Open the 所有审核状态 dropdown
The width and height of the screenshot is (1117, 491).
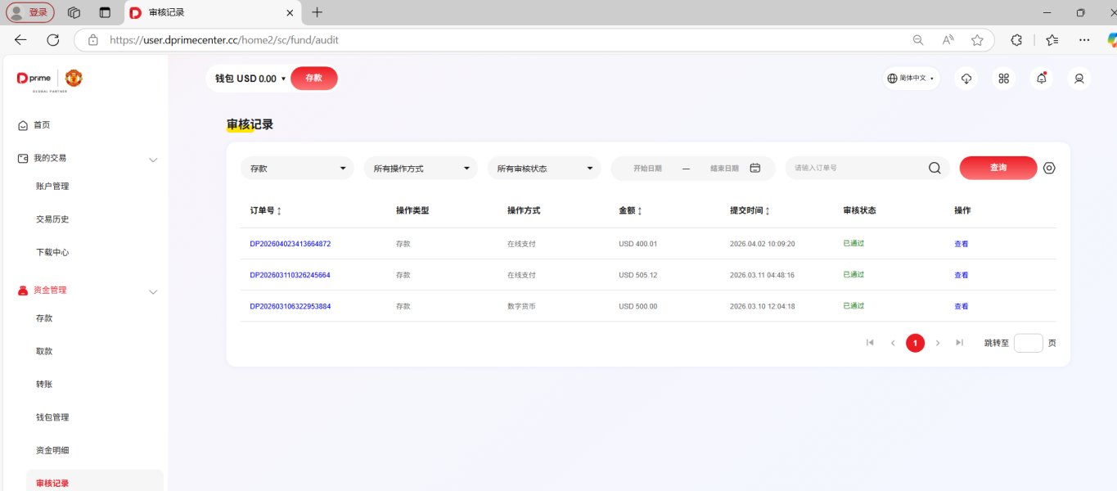coord(544,169)
